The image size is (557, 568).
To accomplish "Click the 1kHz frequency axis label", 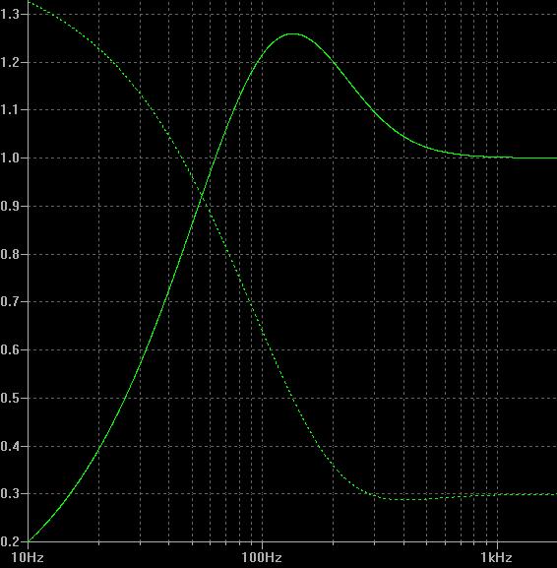I will tap(497, 557).
